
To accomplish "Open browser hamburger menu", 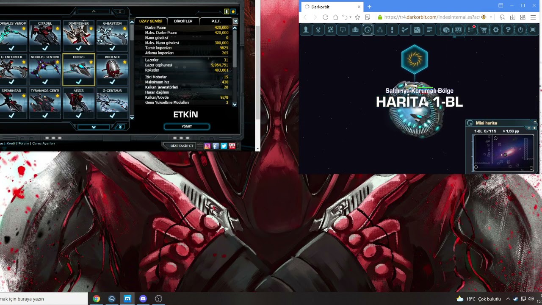I will pyautogui.click(x=533, y=17).
